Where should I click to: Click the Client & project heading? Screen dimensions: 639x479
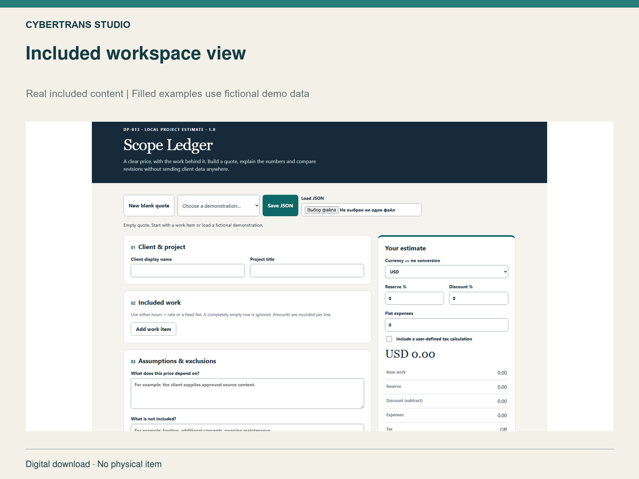[162, 247]
